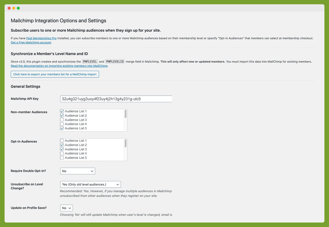The height and width of the screenshot is (227, 329).
Task: Click the General Settings heading
Action: pos(25,86)
